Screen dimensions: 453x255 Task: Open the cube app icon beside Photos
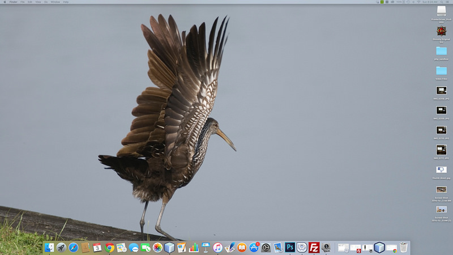point(169,248)
